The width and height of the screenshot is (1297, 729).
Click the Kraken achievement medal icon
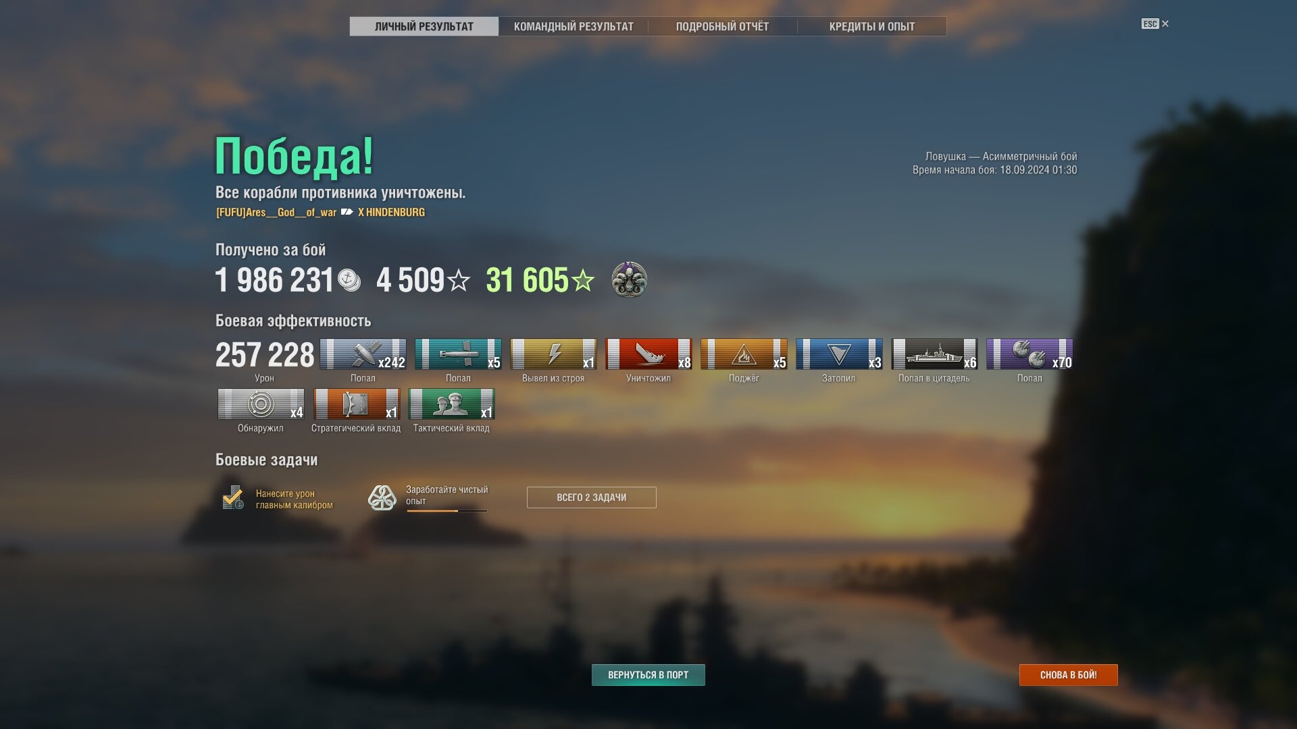click(x=629, y=279)
